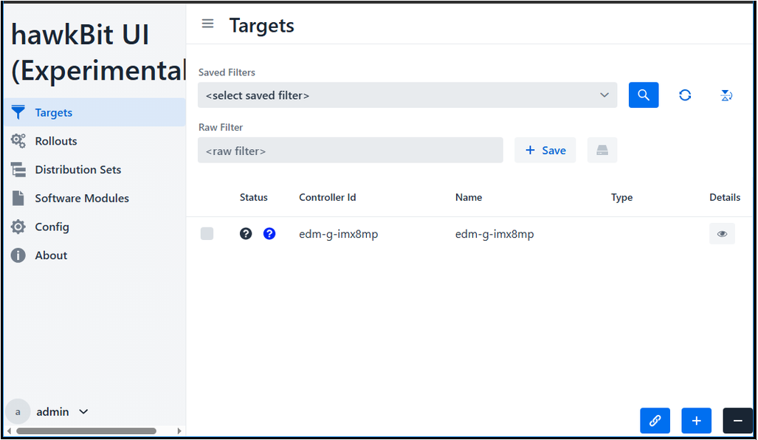758x440 pixels.
Task: Add a new target with plus button
Action: tap(696, 420)
